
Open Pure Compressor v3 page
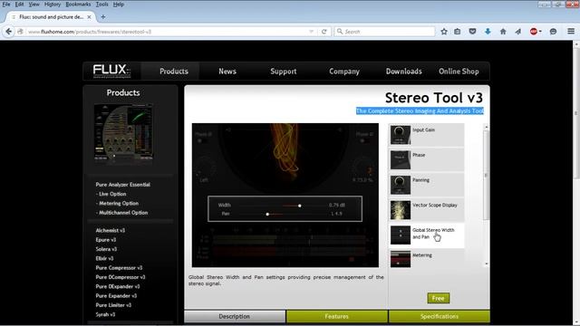pyautogui.click(x=119, y=268)
